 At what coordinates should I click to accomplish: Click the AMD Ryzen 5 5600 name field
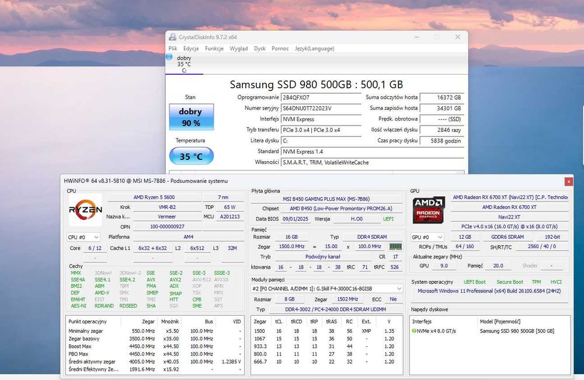(154, 197)
